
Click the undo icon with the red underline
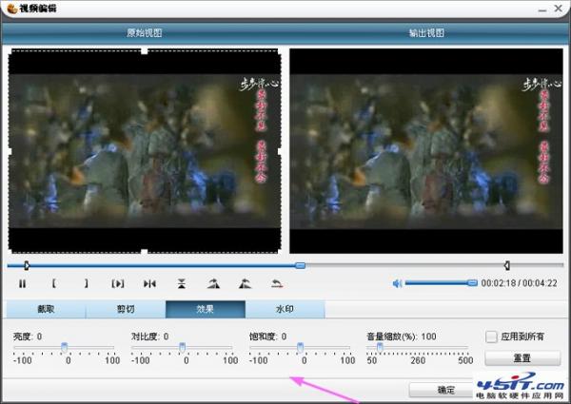pyautogui.click(x=277, y=283)
